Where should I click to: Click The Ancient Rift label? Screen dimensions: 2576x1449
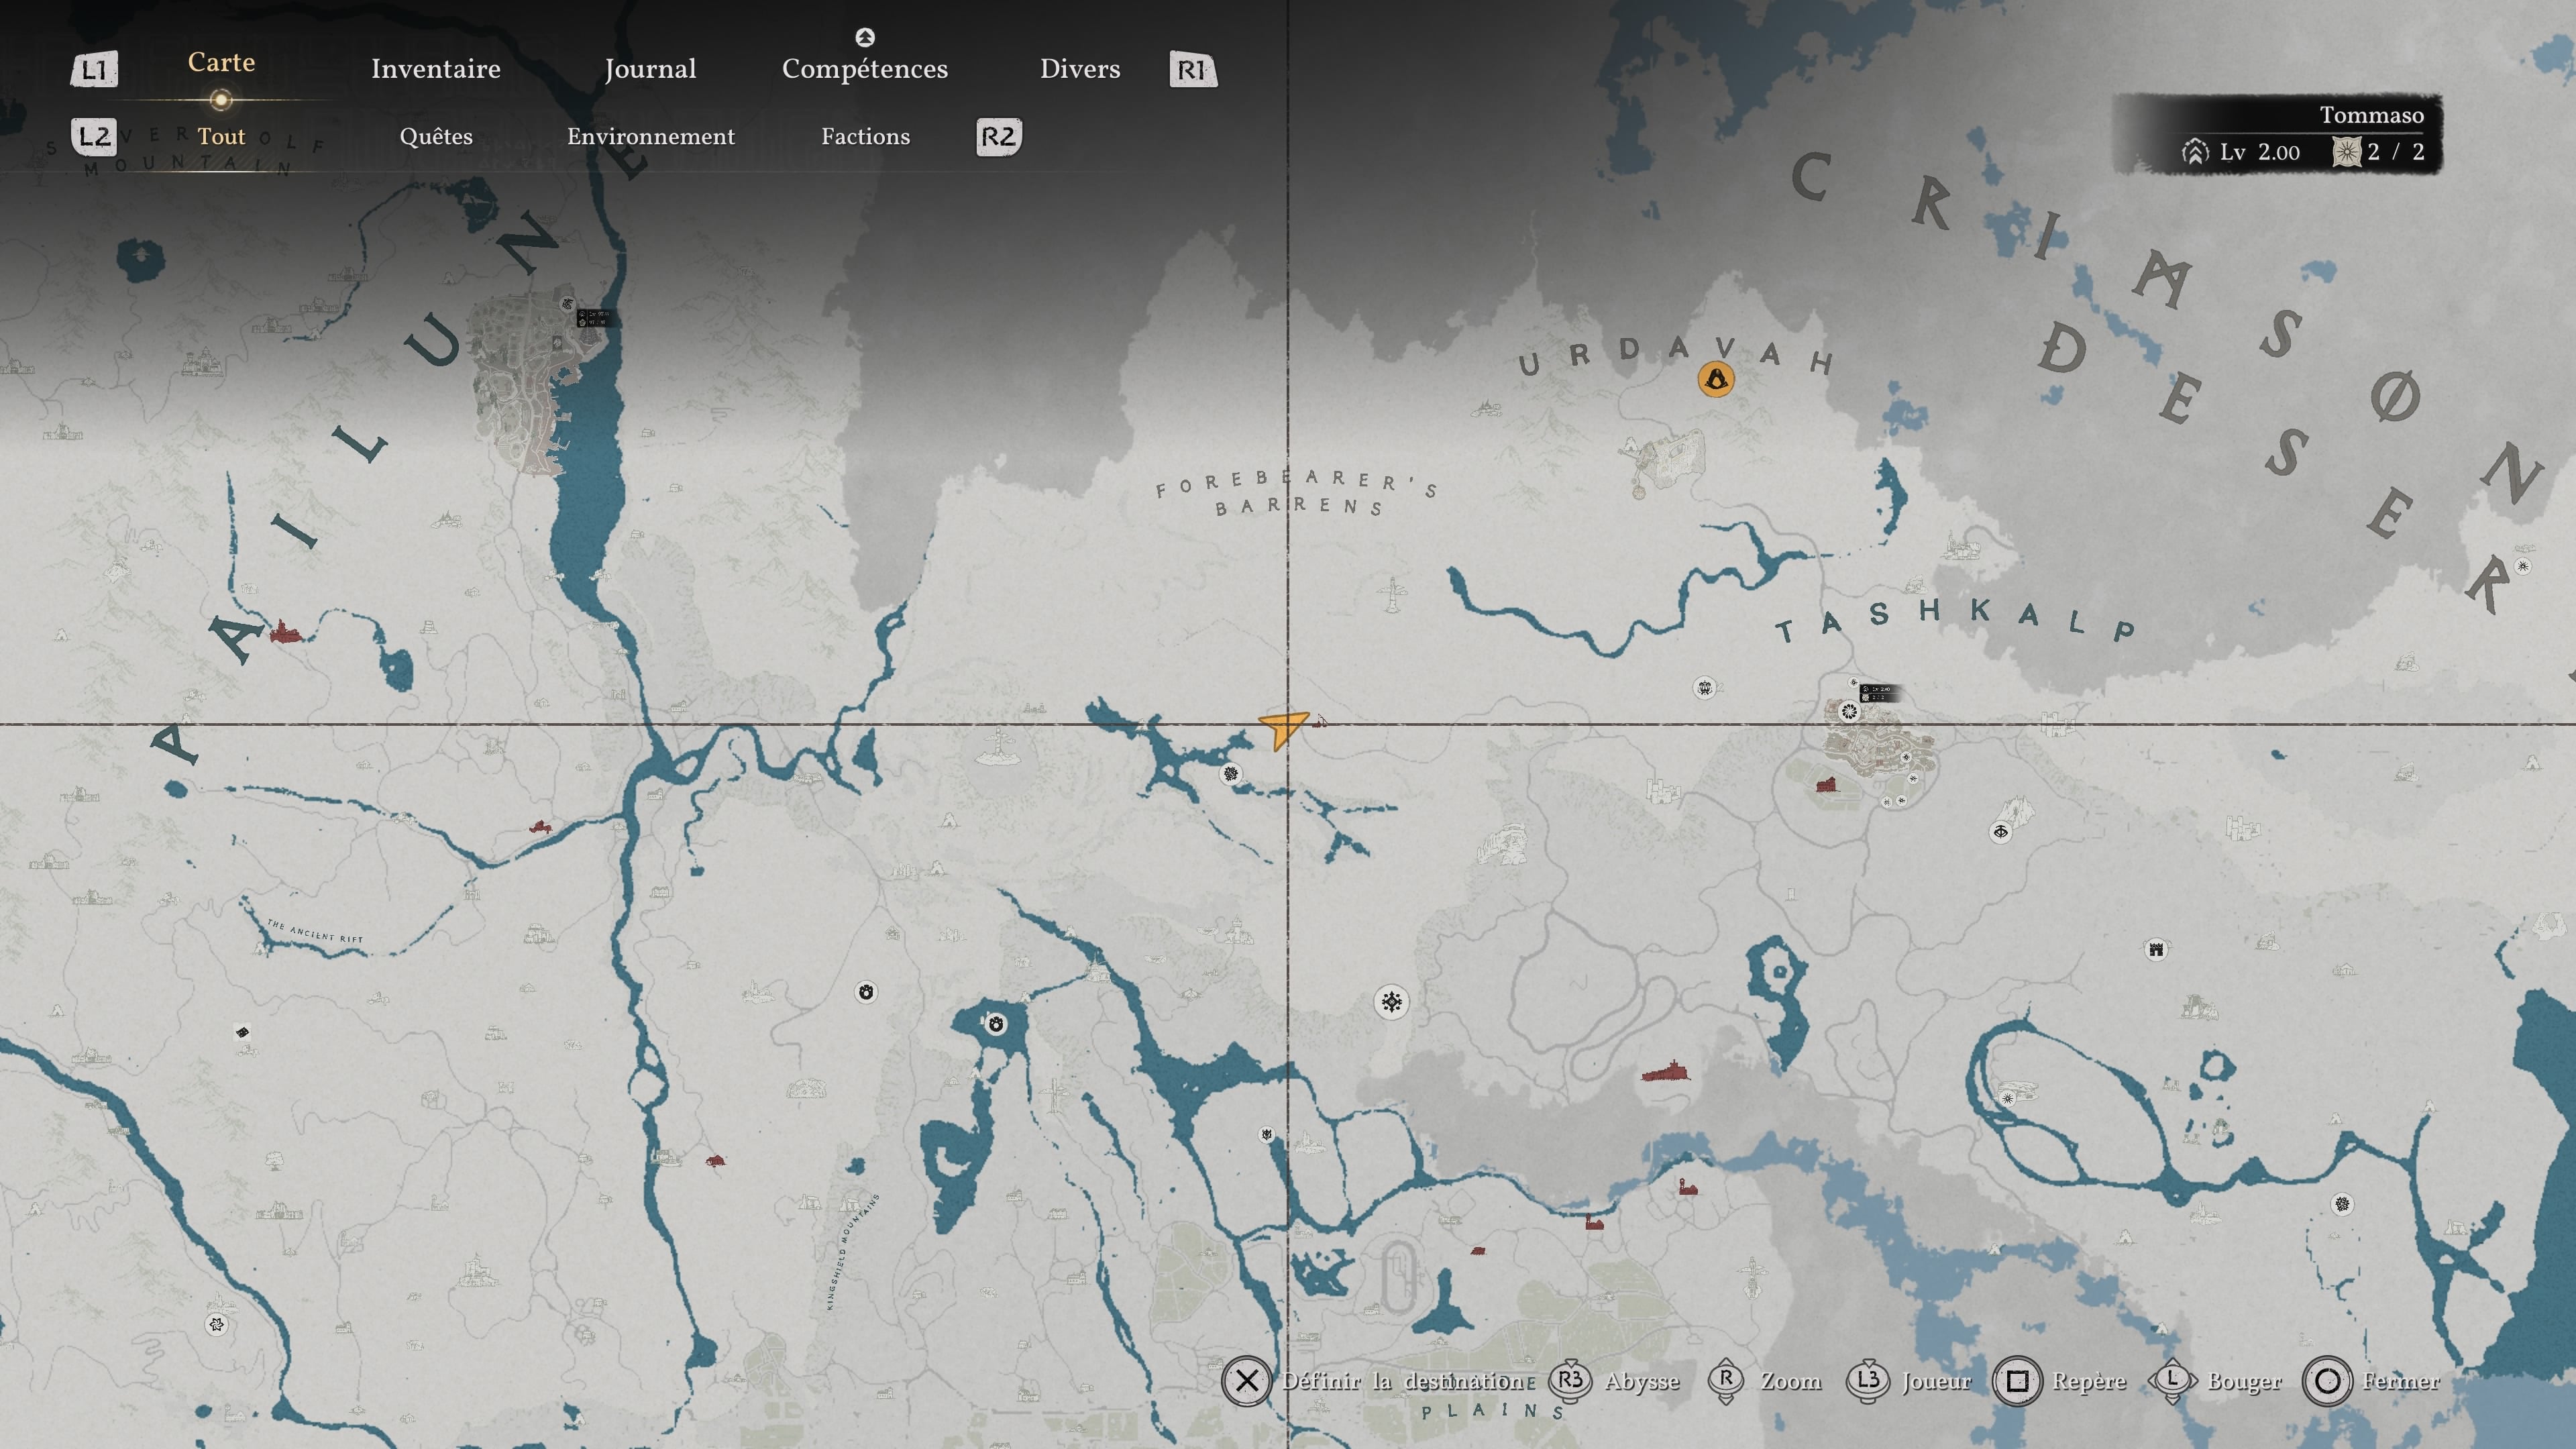(315, 931)
